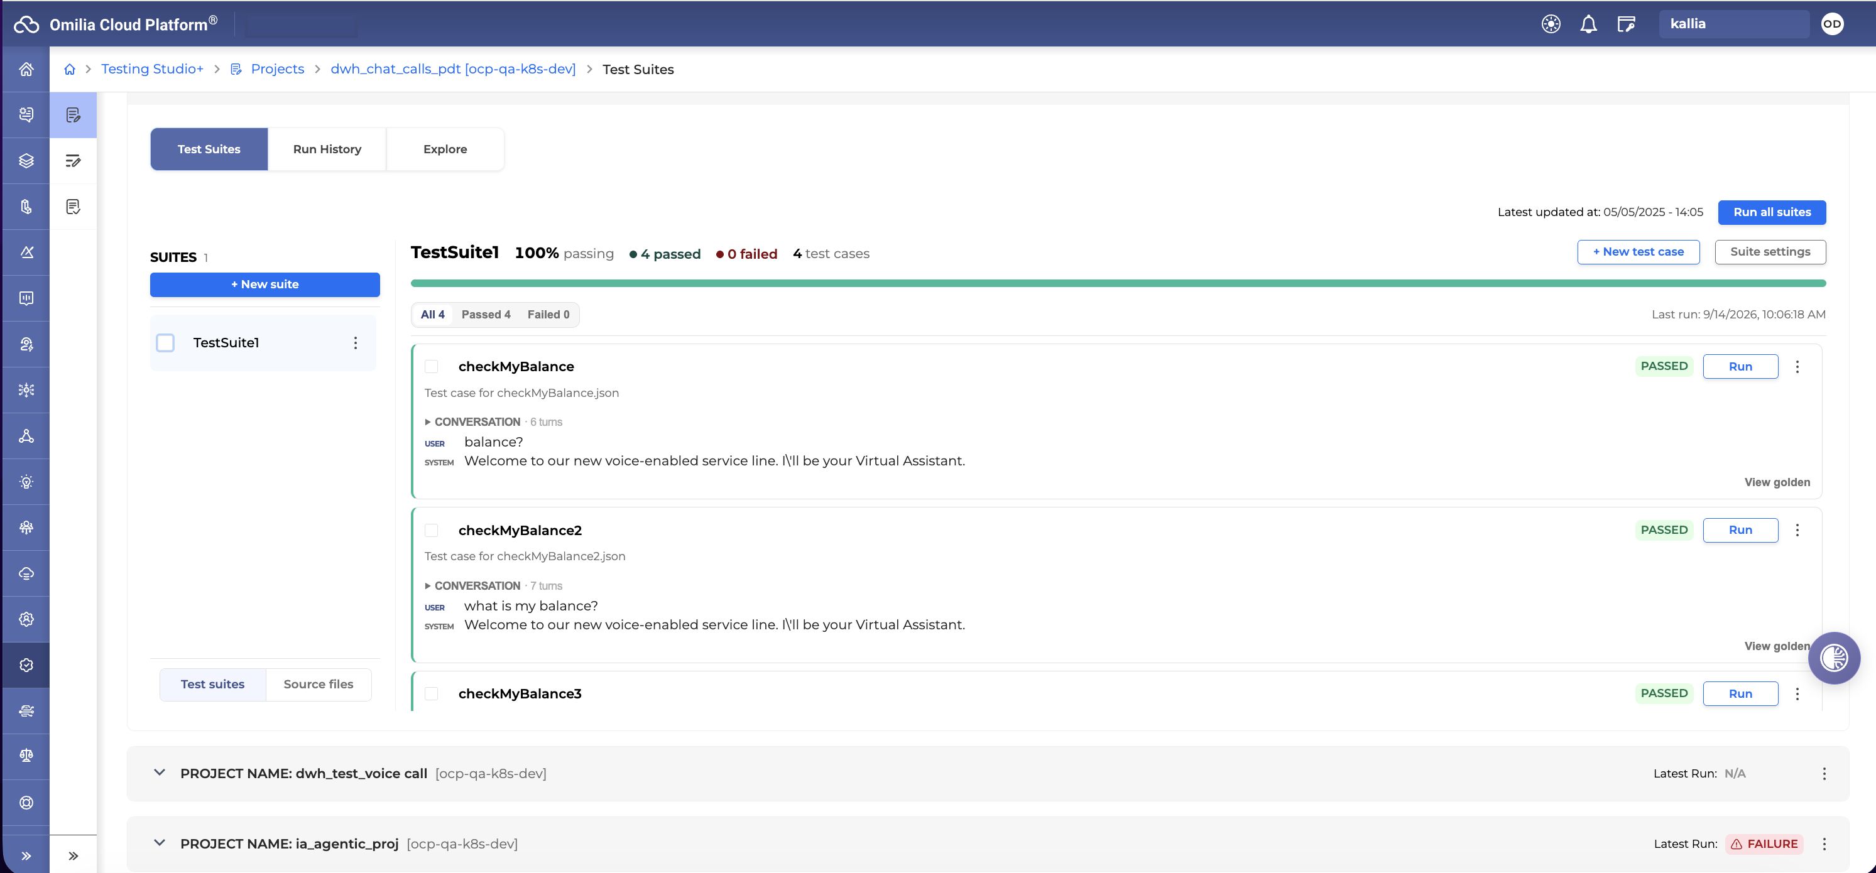Click the green passing progress bar
The width and height of the screenshot is (1876, 873).
pos(1118,283)
